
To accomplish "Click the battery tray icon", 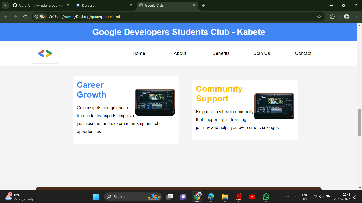I will pyautogui.click(x=328, y=197).
